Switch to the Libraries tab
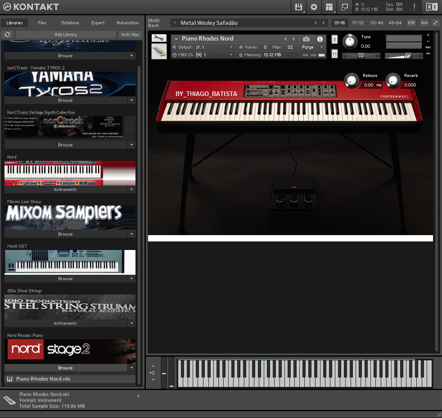This screenshot has width=442, height=418. click(x=15, y=23)
